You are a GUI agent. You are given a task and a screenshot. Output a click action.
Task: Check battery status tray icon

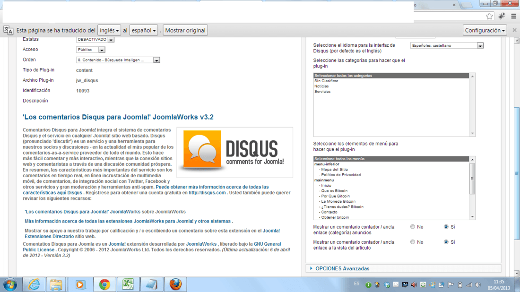click(x=460, y=285)
